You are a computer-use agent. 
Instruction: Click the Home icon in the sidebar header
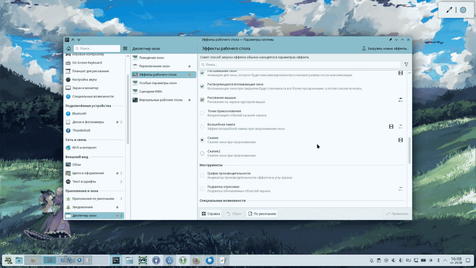(x=68, y=48)
